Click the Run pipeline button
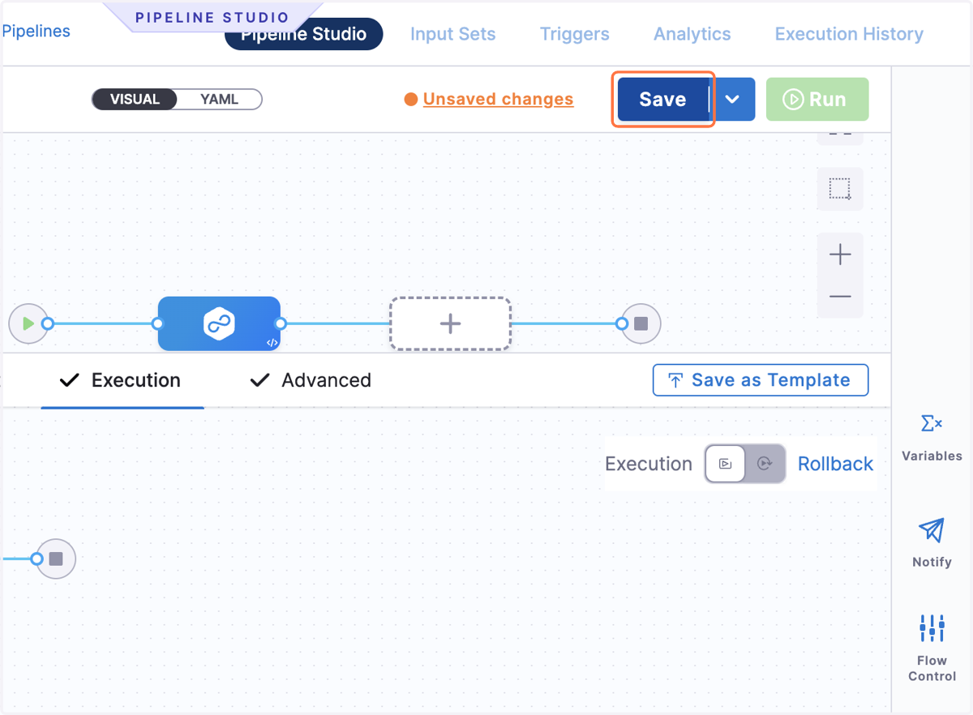The width and height of the screenshot is (973, 715). point(817,100)
